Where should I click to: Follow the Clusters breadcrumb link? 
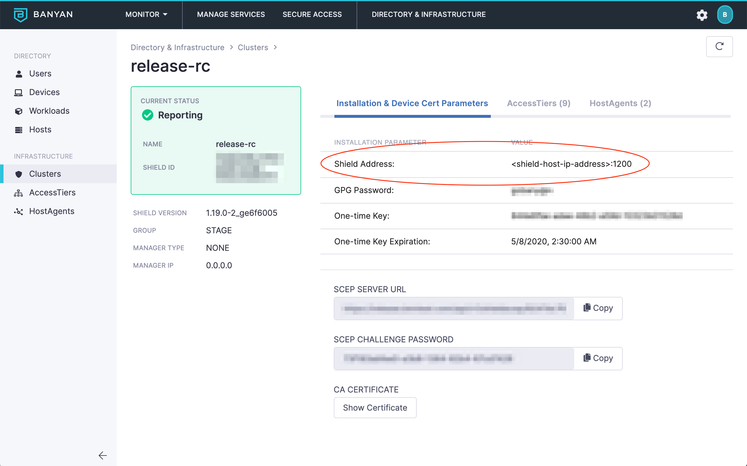(252, 48)
